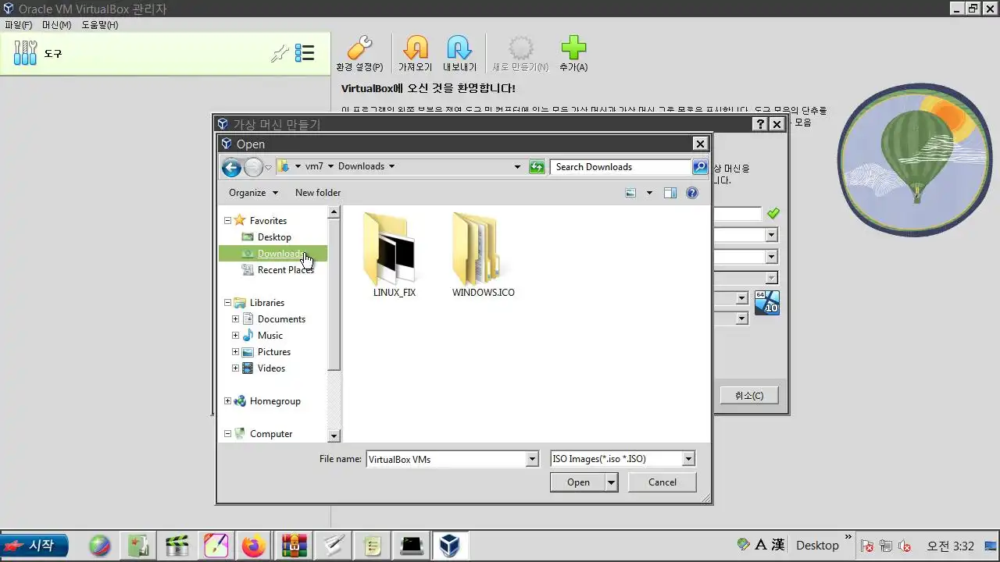
Task: Click 추가(A) green plus icon
Action: click(573, 54)
